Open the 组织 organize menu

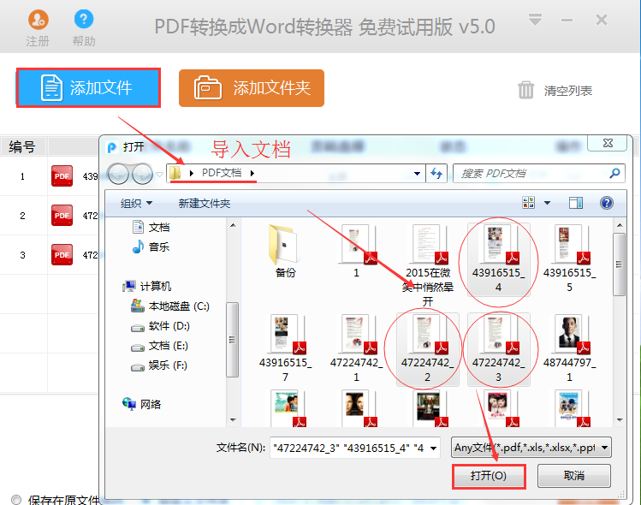coord(136,203)
